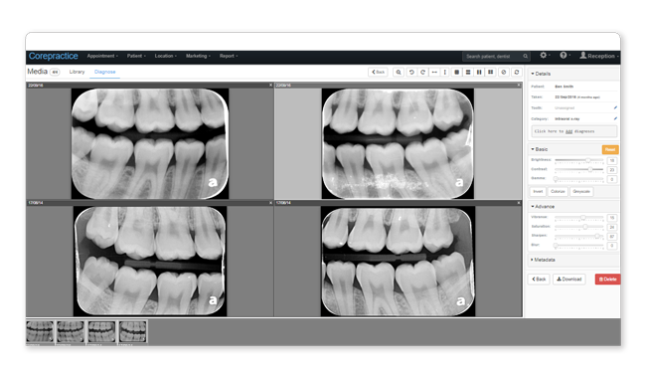Select the third X-ray thumbnail in filmstrip

(x=101, y=332)
